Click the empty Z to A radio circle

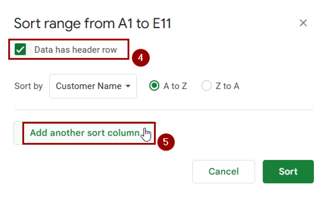(x=207, y=86)
